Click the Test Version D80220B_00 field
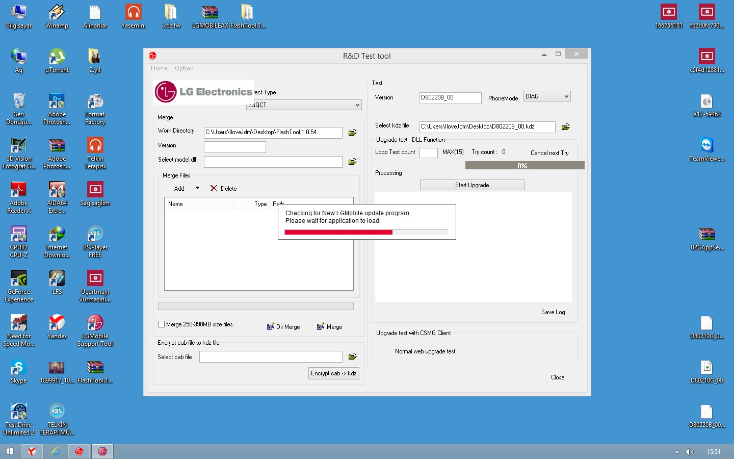The height and width of the screenshot is (459, 734). 450,98
